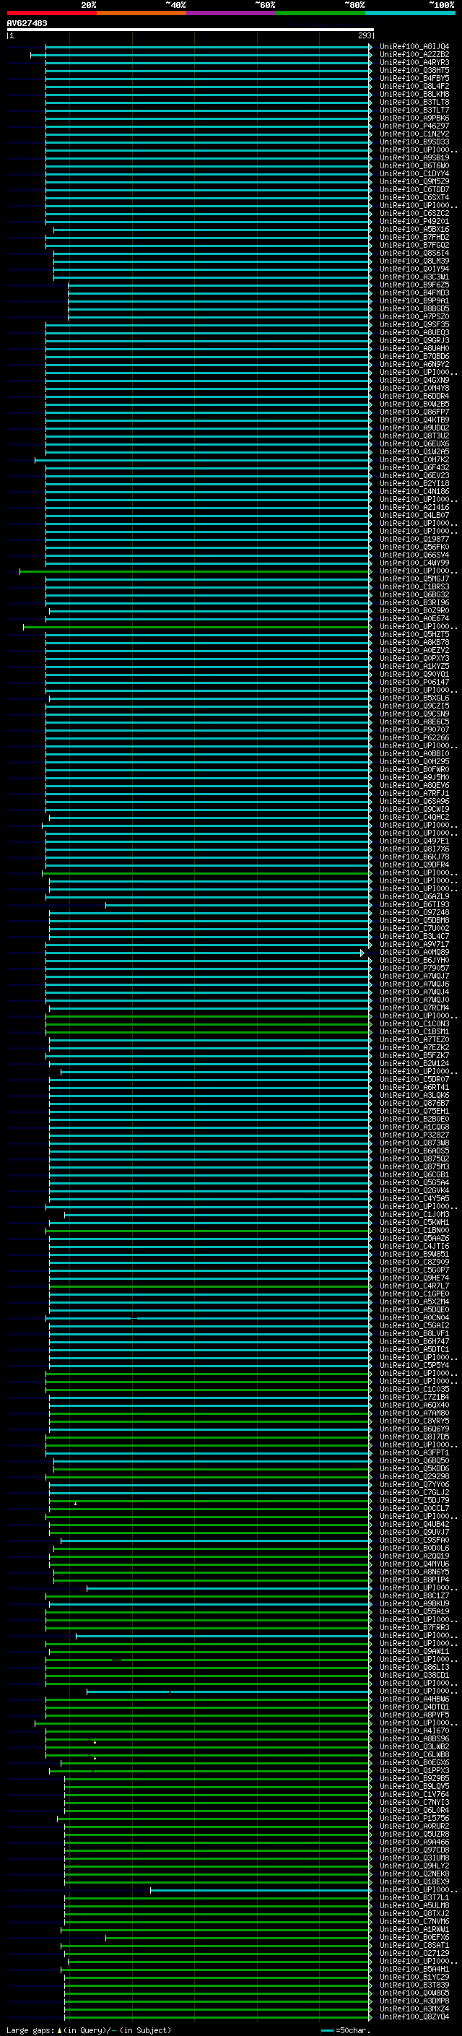
Task: Click the green alignment bar for UniRef100_C1C0N3
Action: pyautogui.click(x=209, y=1024)
